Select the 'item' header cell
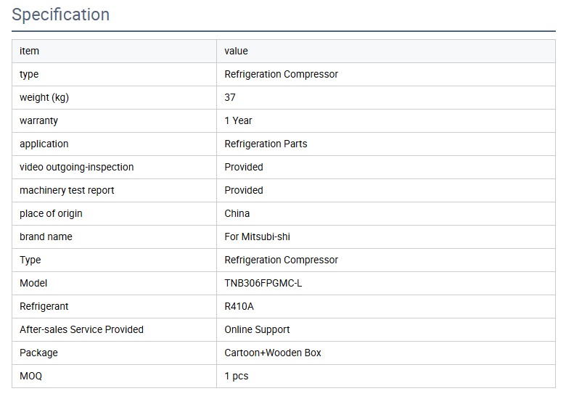566x399 pixels. click(x=30, y=51)
